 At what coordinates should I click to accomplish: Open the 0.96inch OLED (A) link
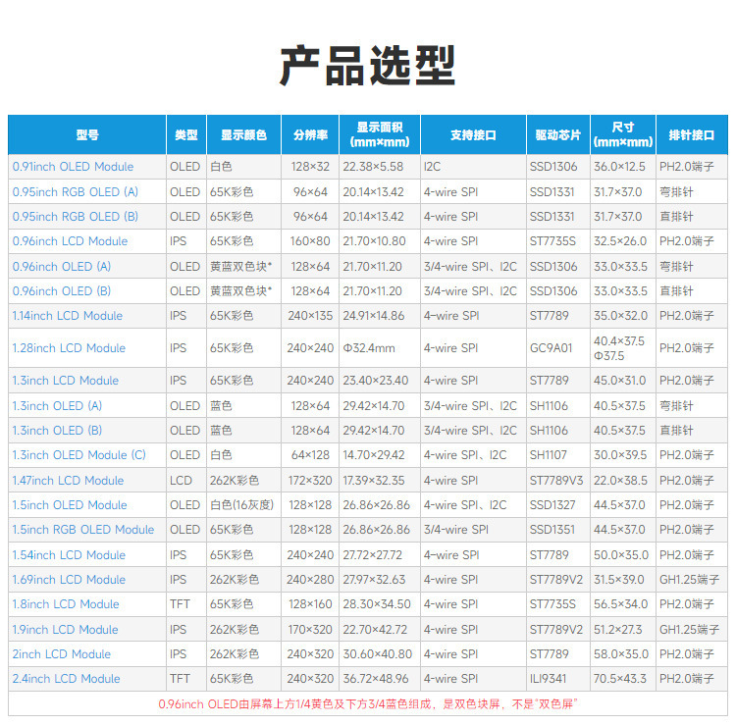(x=62, y=267)
